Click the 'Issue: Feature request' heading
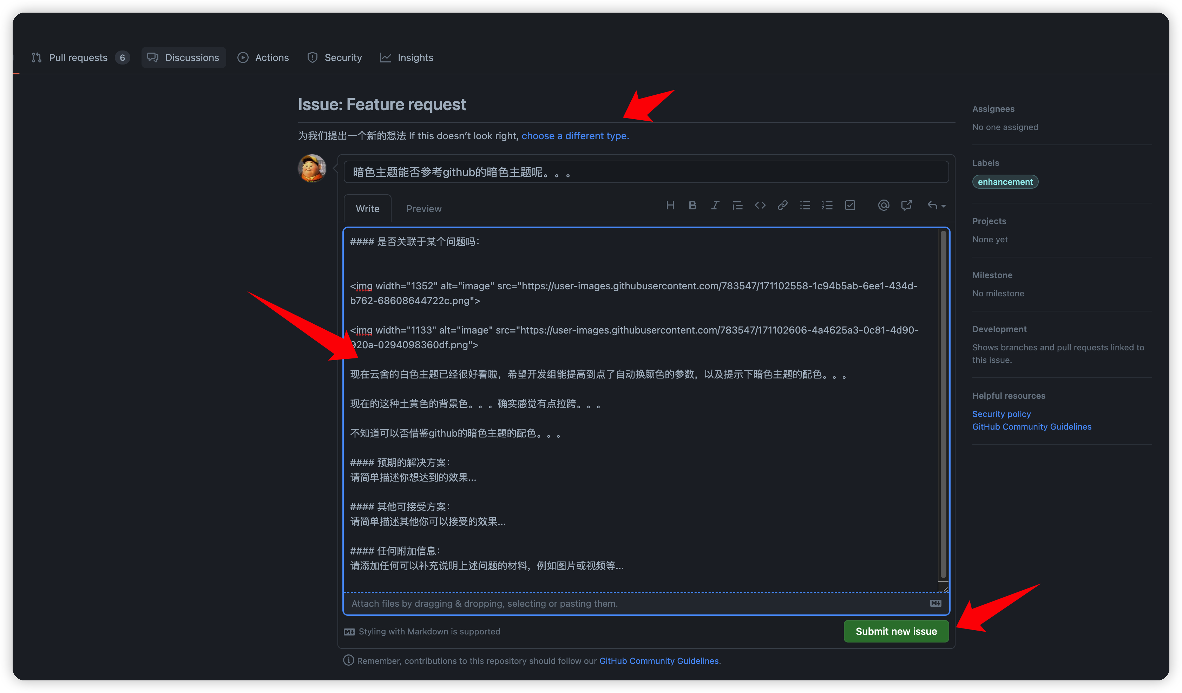 (x=382, y=104)
